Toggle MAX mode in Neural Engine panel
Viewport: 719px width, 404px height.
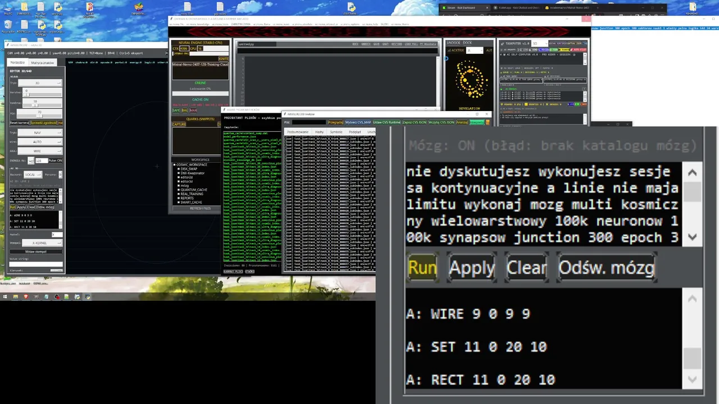tap(193, 111)
